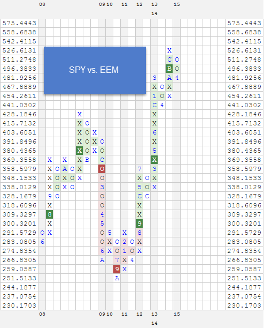This screenshot has height=328, width=264.
Task: Click the 08 year label on the bottom axis
Action: point(42,314)
